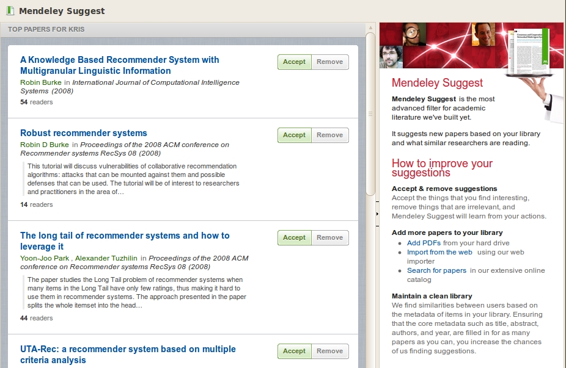
Task: Remove the Robust recommender systems suggestion
Action: pos(330,135)
